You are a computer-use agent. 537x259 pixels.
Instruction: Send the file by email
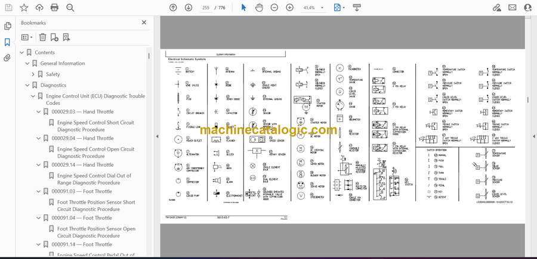point(513,8)
